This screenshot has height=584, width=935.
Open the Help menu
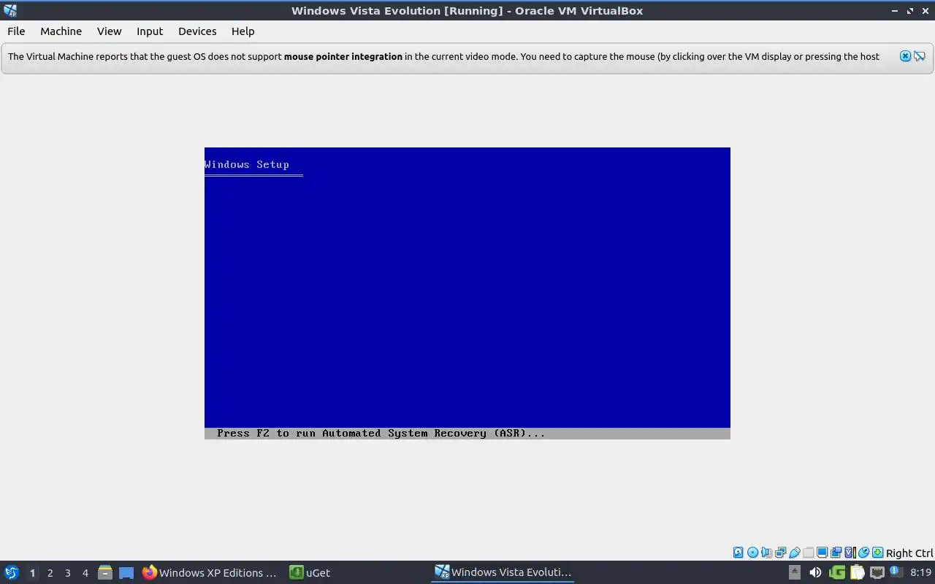click(x=243, y=31)
